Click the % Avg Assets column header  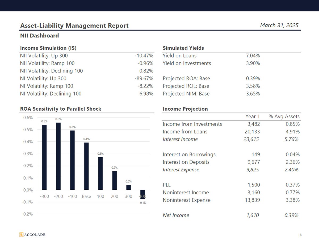click(x=284, y=116)
